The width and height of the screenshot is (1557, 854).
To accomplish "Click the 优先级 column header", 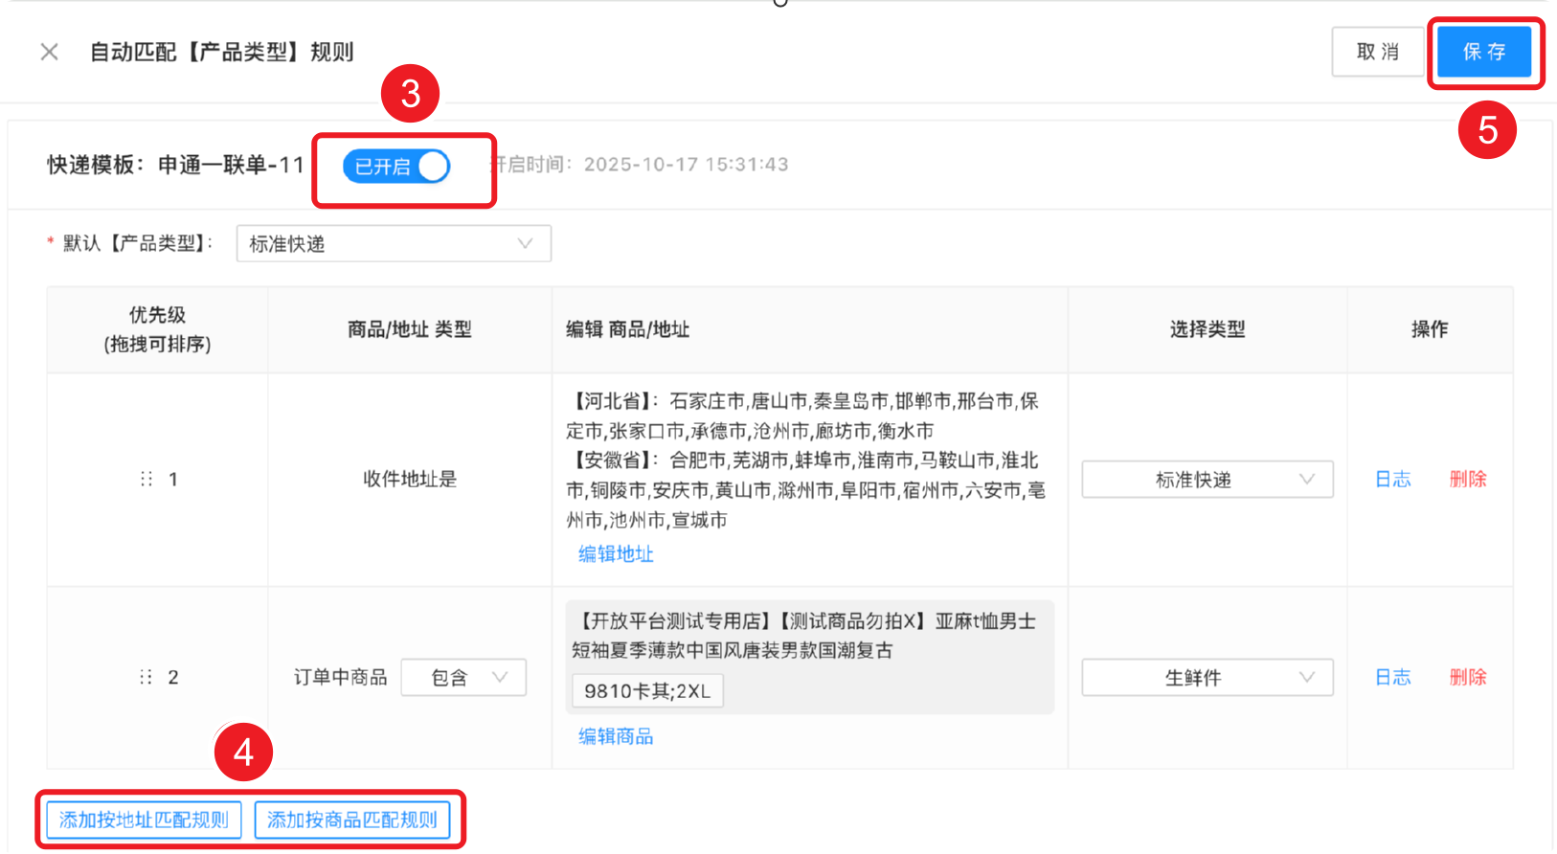I will (157, 329).
